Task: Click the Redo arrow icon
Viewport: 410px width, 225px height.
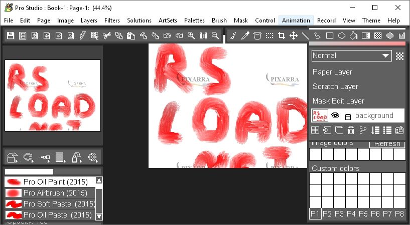Action: (x=179, y=35)
